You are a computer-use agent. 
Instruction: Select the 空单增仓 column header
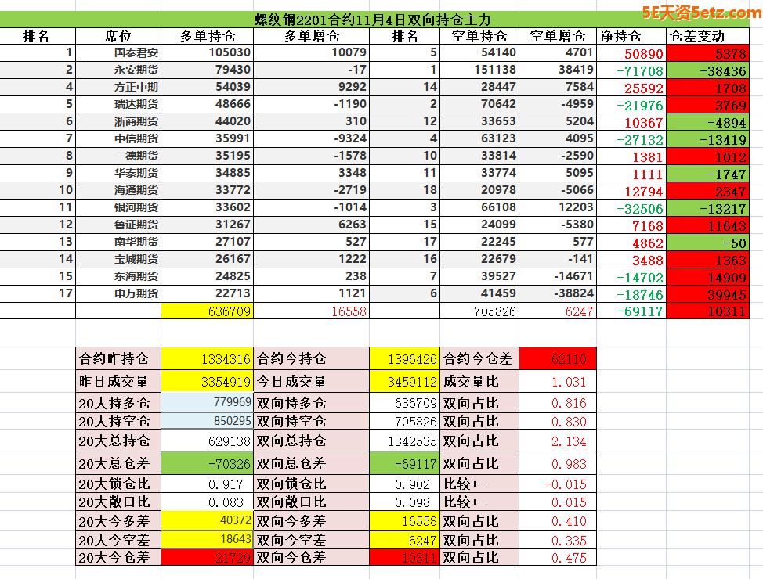[x=558, y=36]
